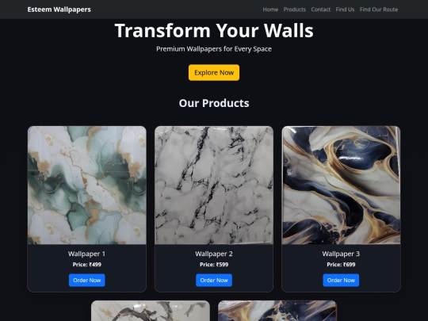Screen dimensions: 428x321
Task: Select the navy gold swirl wallpaper image
Action: pyautogui.click(x=341, y=185)
